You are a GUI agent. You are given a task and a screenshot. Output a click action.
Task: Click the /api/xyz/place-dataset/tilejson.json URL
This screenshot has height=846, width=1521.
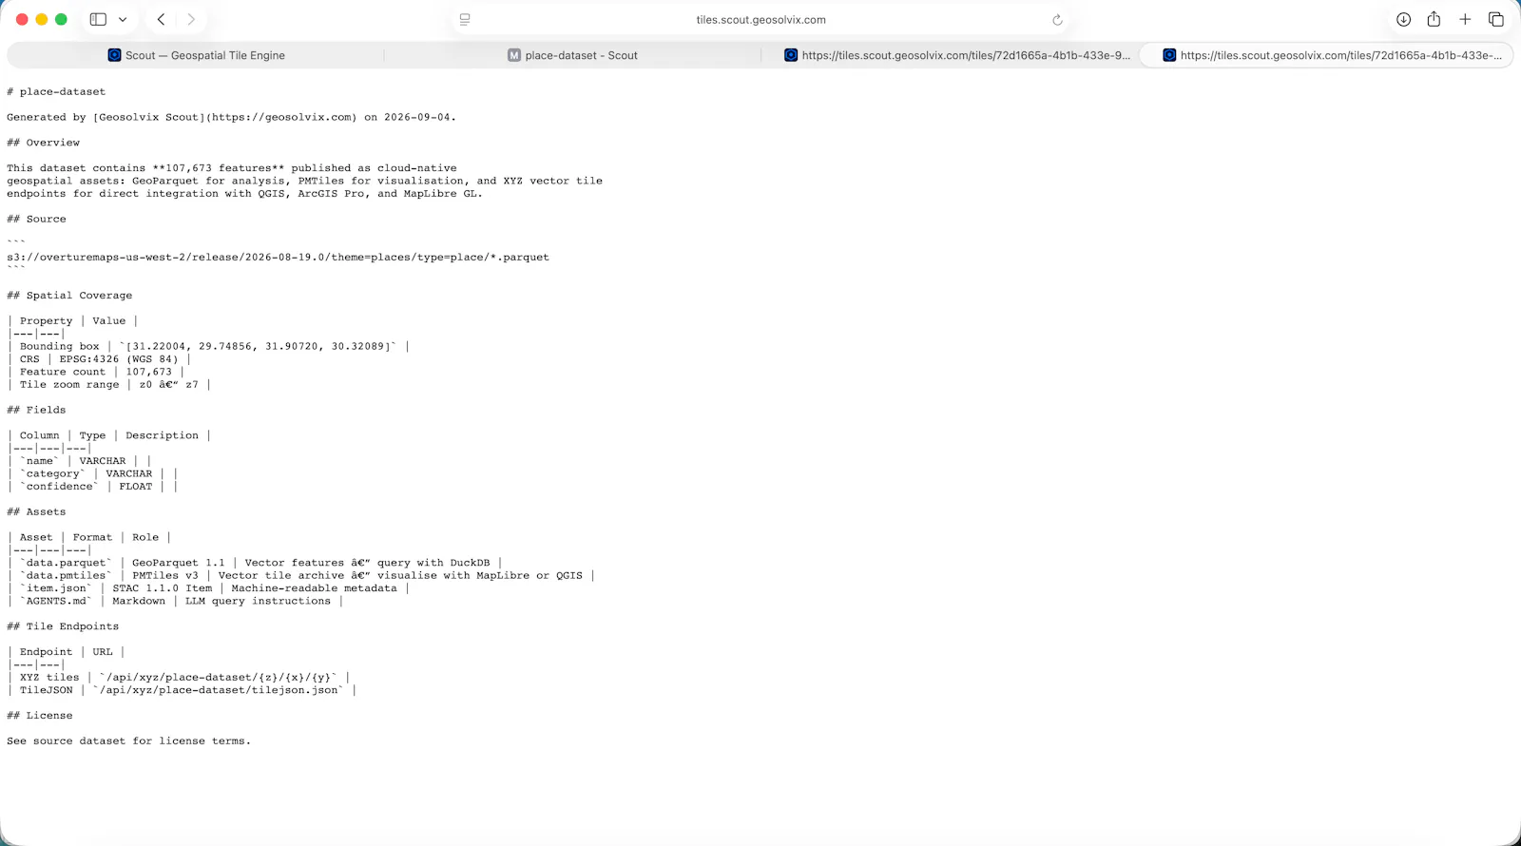click(218, 690)
